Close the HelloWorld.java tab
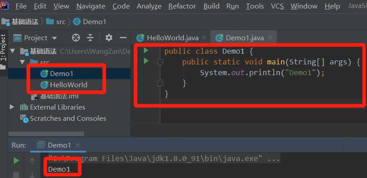Screen dimensions: 367x178 (x=204, y=38)
